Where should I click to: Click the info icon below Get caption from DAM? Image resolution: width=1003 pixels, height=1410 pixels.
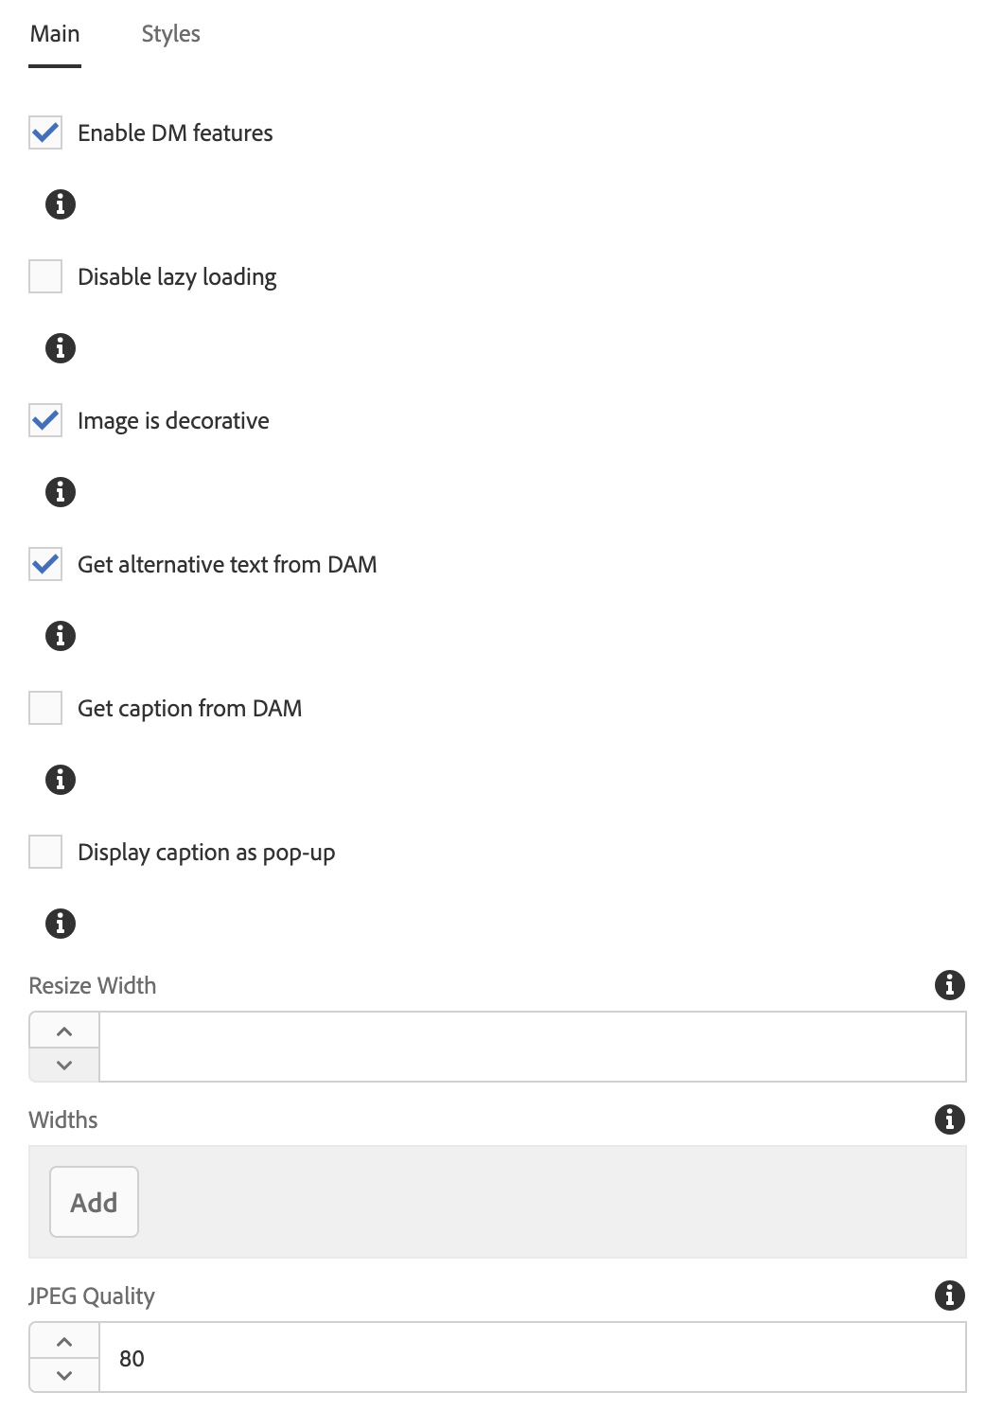point(61,780)
